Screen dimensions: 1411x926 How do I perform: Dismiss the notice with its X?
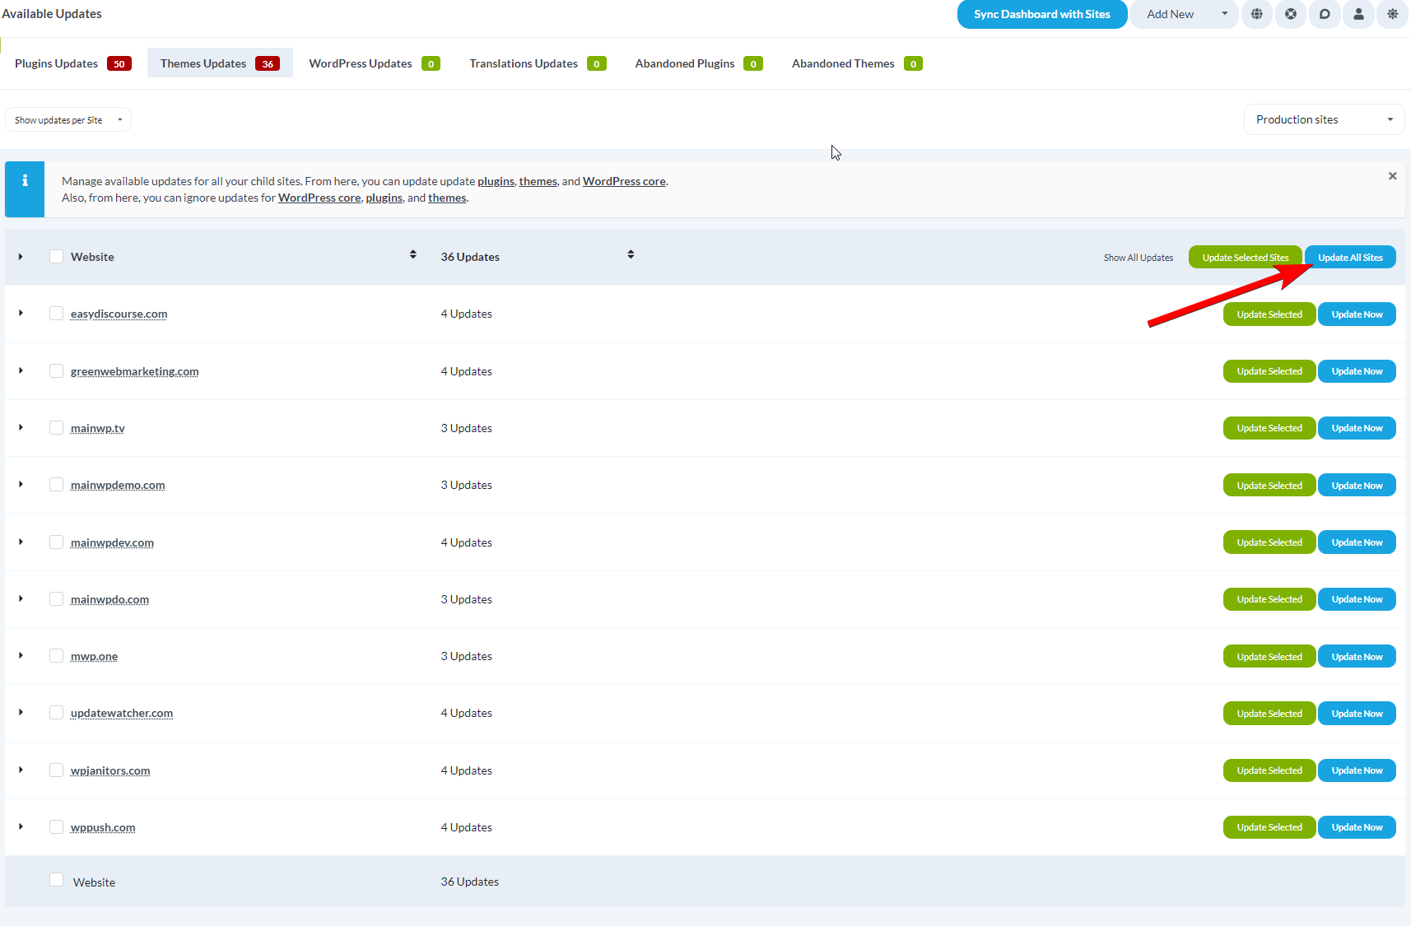point(1392,175)
